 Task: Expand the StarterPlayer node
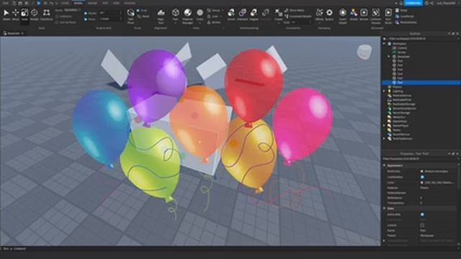point(384,126)
